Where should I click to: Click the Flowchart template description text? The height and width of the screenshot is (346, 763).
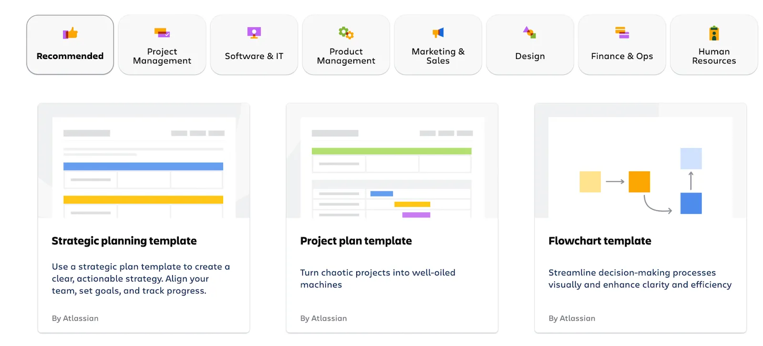click(639, 278)
